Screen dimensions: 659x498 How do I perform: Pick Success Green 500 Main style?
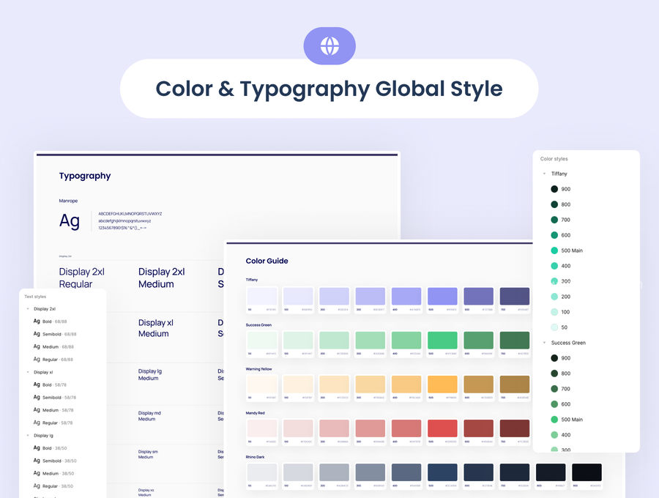[567, 420]
